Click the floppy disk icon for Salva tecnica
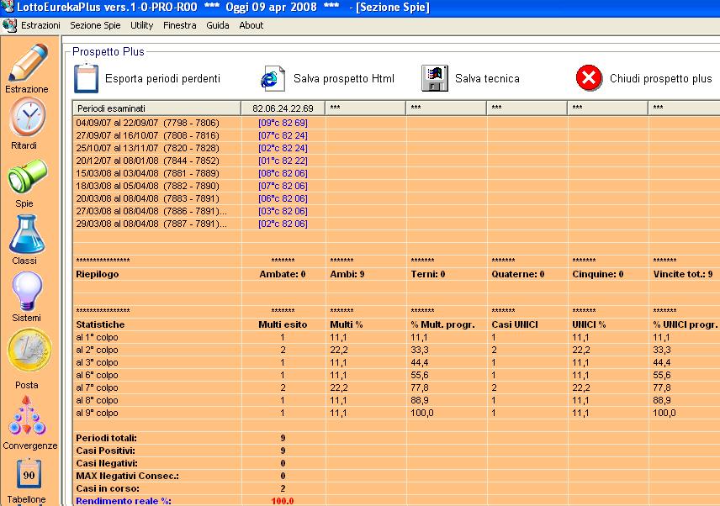The image size is (720, 506). coord(434,78)
